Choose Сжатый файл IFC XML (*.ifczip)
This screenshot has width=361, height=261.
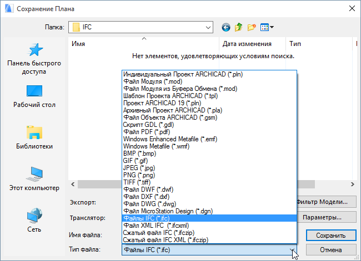point(209,240)
